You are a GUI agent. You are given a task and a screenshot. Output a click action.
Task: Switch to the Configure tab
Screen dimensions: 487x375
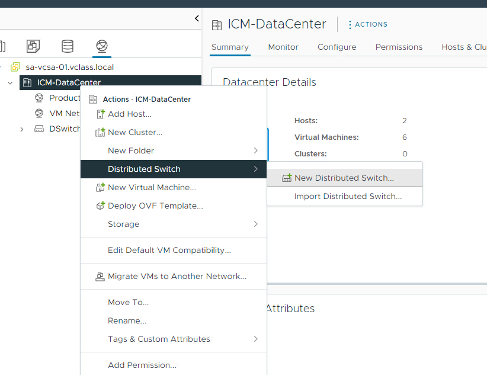point(337,47)
